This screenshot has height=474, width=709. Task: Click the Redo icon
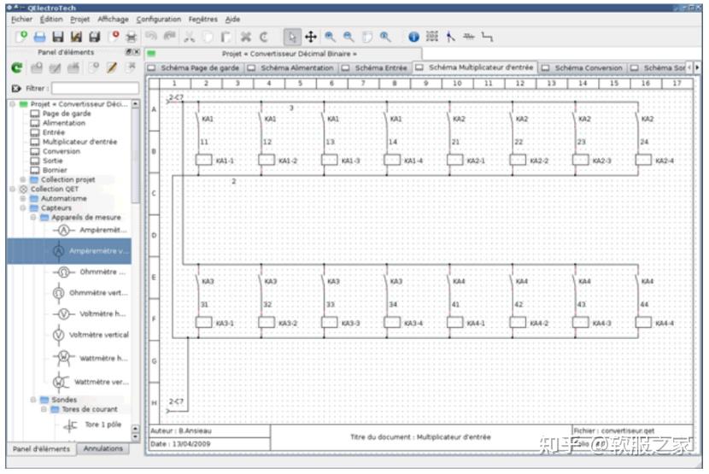coord(170,37)
